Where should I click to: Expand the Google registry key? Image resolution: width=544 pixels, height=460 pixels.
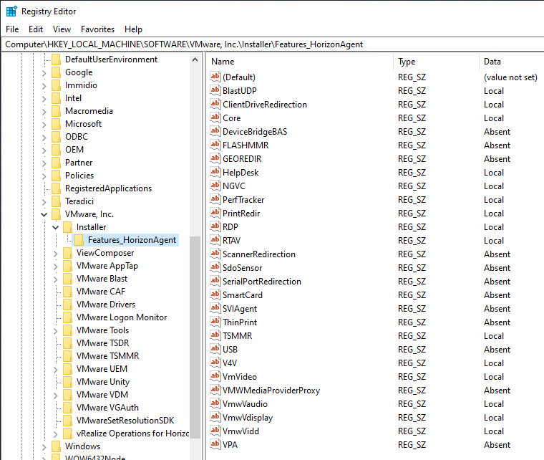[44, 73]
